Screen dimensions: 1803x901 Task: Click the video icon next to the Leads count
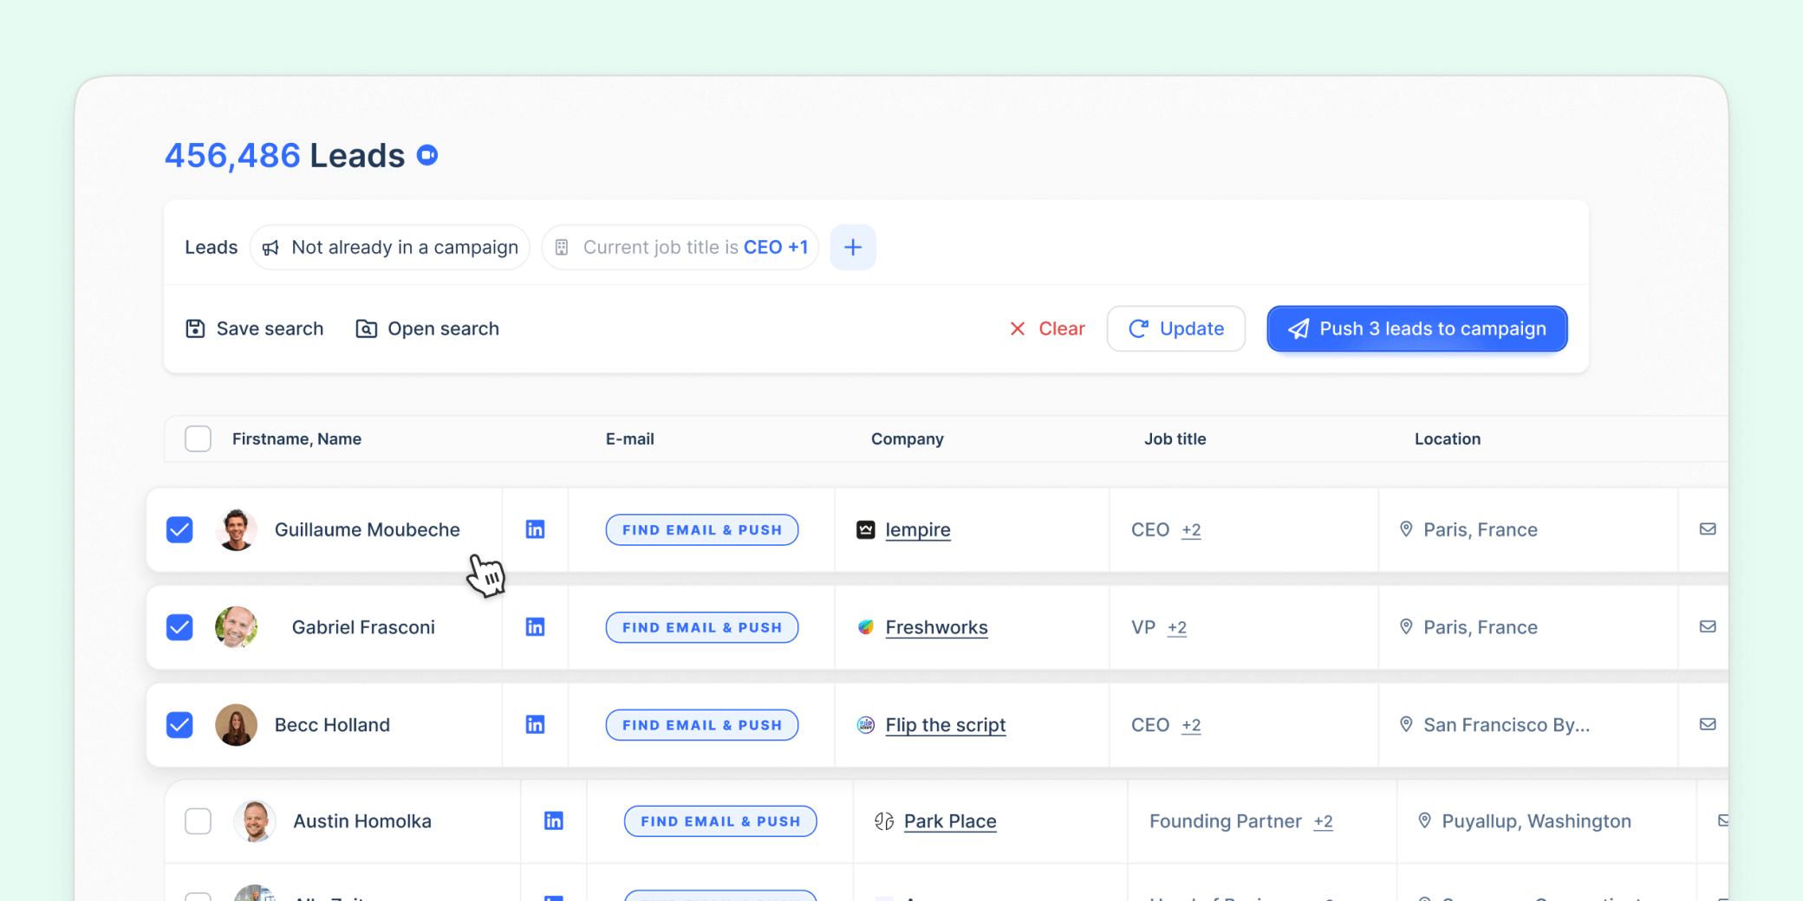(426, 154)
